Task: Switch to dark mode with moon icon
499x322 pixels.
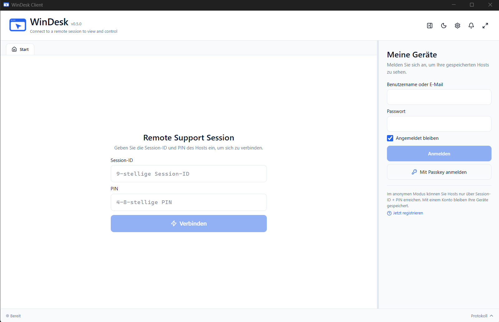Action: [444, 26]
